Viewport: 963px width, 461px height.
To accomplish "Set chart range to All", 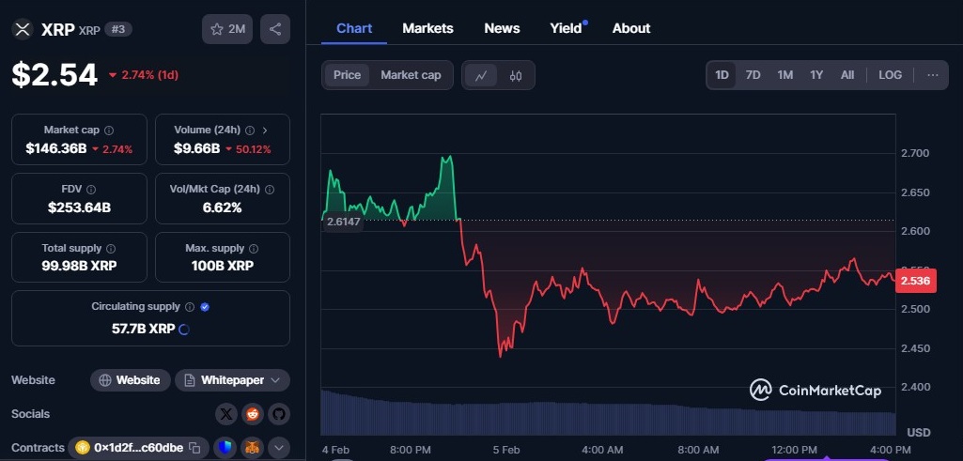I will pyautogui.click(x=847, y=75).
